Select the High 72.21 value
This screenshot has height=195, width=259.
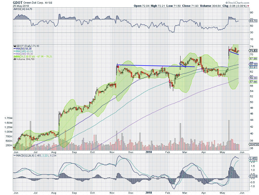pyautogui.click(x=158, y=6)
